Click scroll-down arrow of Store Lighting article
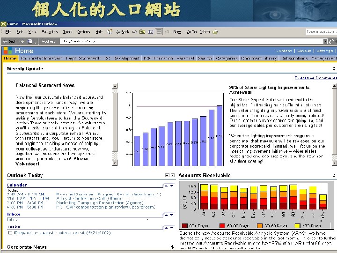 pyautogui.click(x=334, y=163)
